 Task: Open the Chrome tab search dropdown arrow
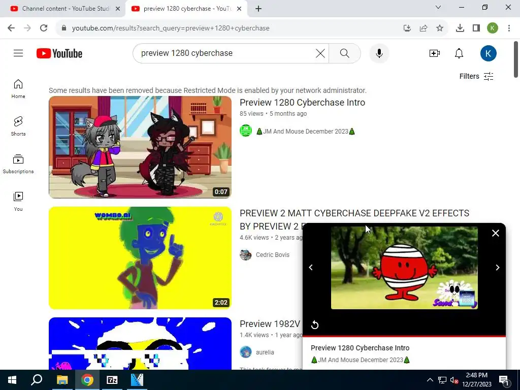pyautogui.click(x=438, y=7)
